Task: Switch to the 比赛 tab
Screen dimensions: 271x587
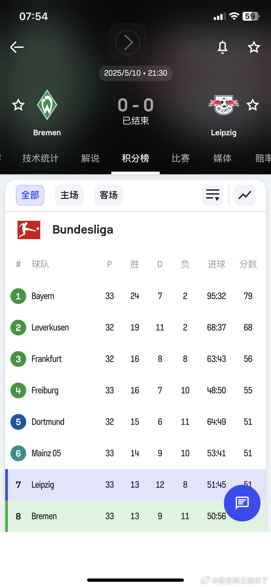Action: pyautogui.click(x=181, y=159)
